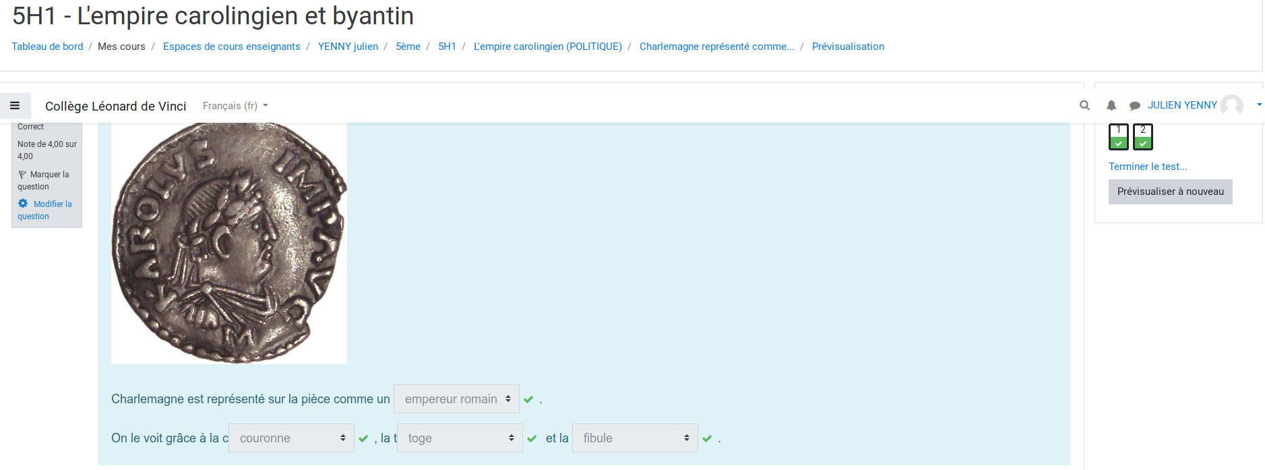Image resolution: width=1265 pixels, height=470 pixels.
Task: Open the messages speech bubble
Action: 1135,106
